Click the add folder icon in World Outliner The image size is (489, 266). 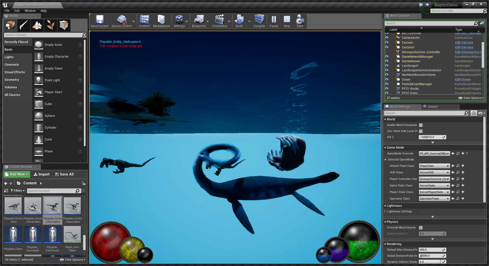pos(482,23)
